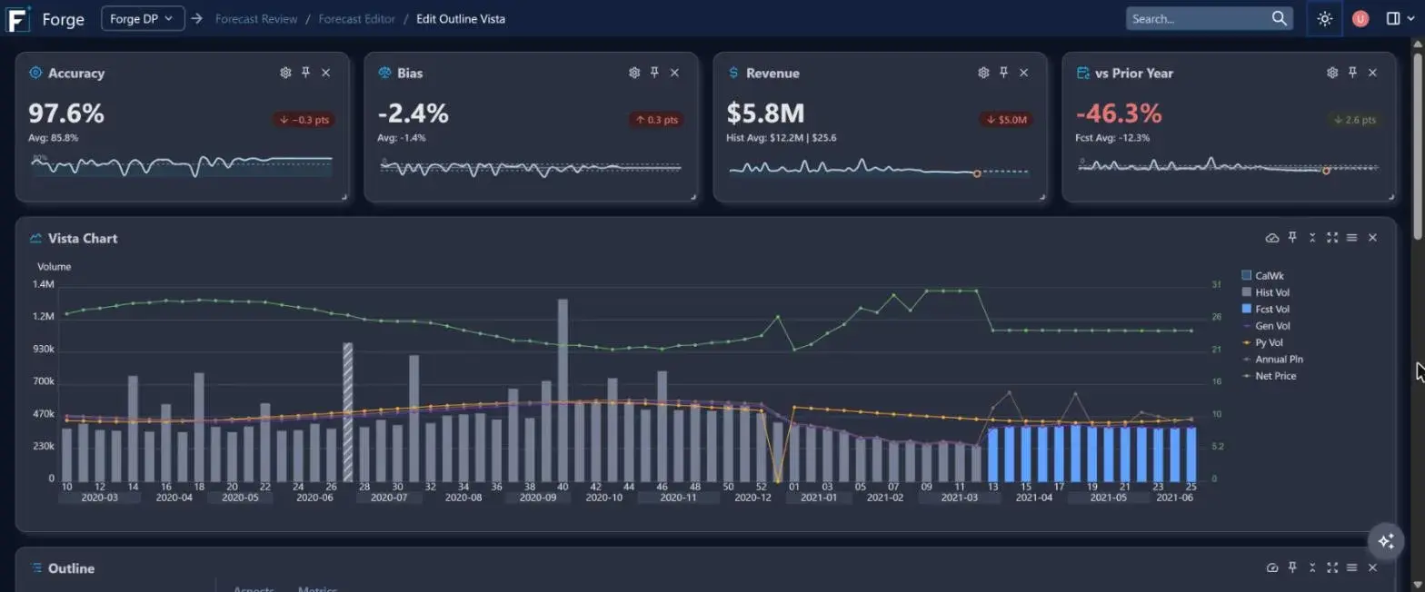Image resolution: width=1425 pixels, height=592 pixels.
Task: Close the vs Prior Year card
Action: tap(1372, 73)
